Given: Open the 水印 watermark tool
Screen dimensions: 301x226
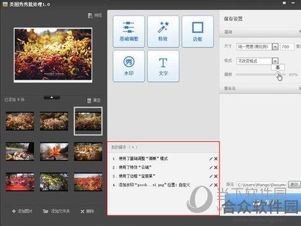Looking at the screenshot, I should 129,66.
